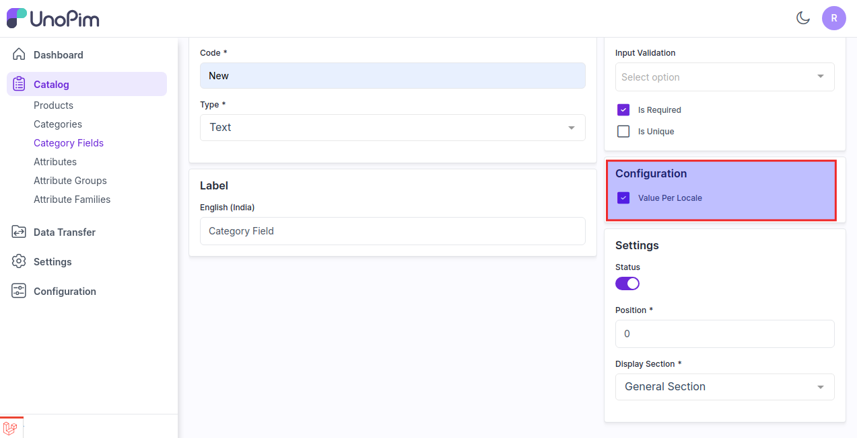Go to Products in the sidebar

(x=53, y=105)
